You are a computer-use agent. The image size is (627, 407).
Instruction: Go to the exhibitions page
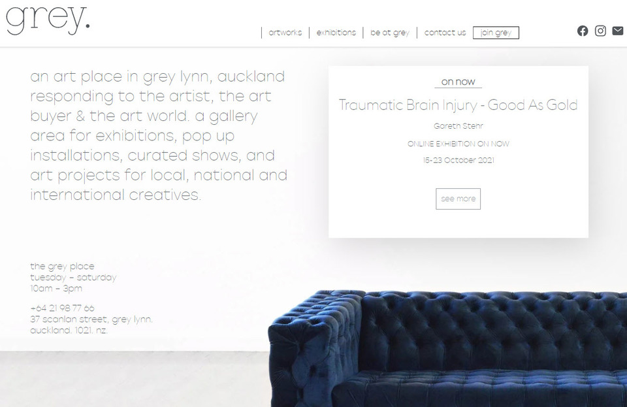coord(336,33)
